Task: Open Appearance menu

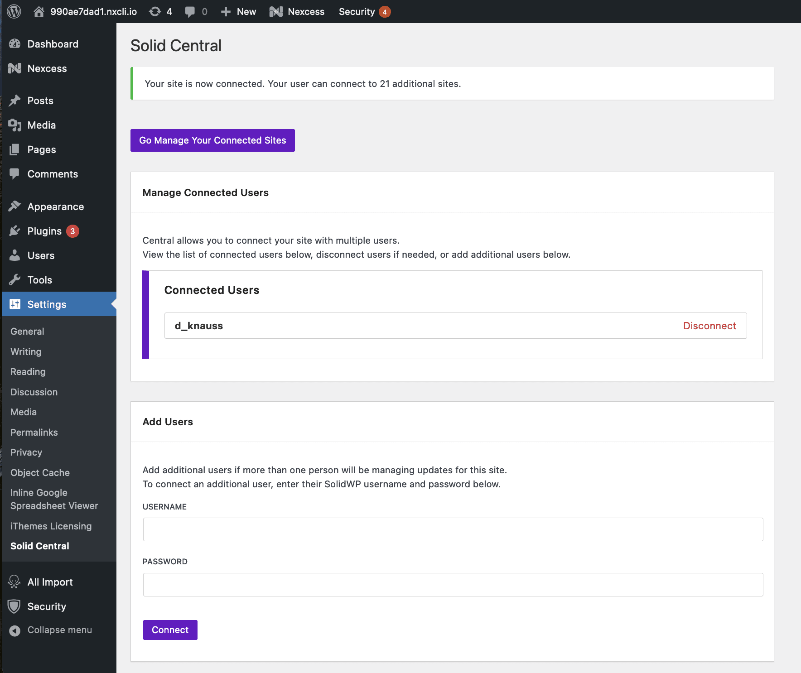Action: tap(56, 207)
